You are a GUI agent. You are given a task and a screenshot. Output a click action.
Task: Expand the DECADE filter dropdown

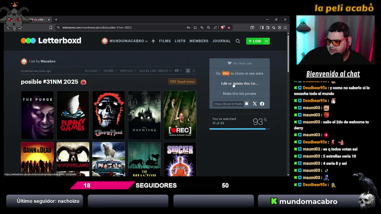[92, 71]
